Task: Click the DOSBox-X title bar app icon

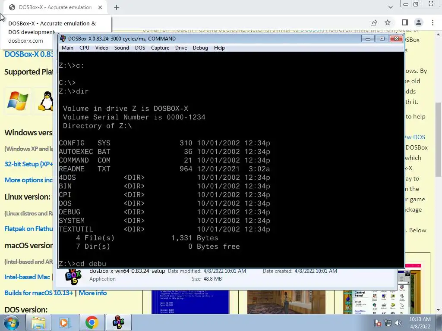Action: [63, 38]
